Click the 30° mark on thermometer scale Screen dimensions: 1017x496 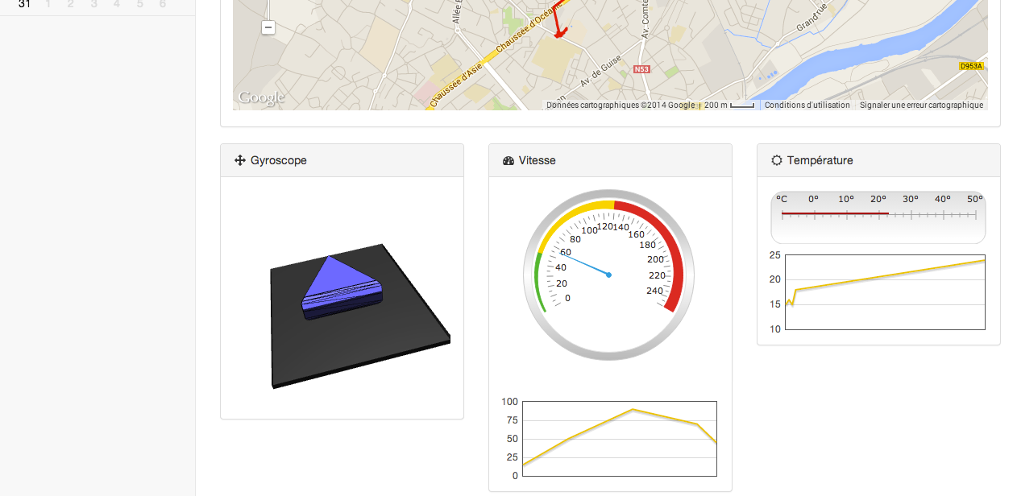[911, 199]
